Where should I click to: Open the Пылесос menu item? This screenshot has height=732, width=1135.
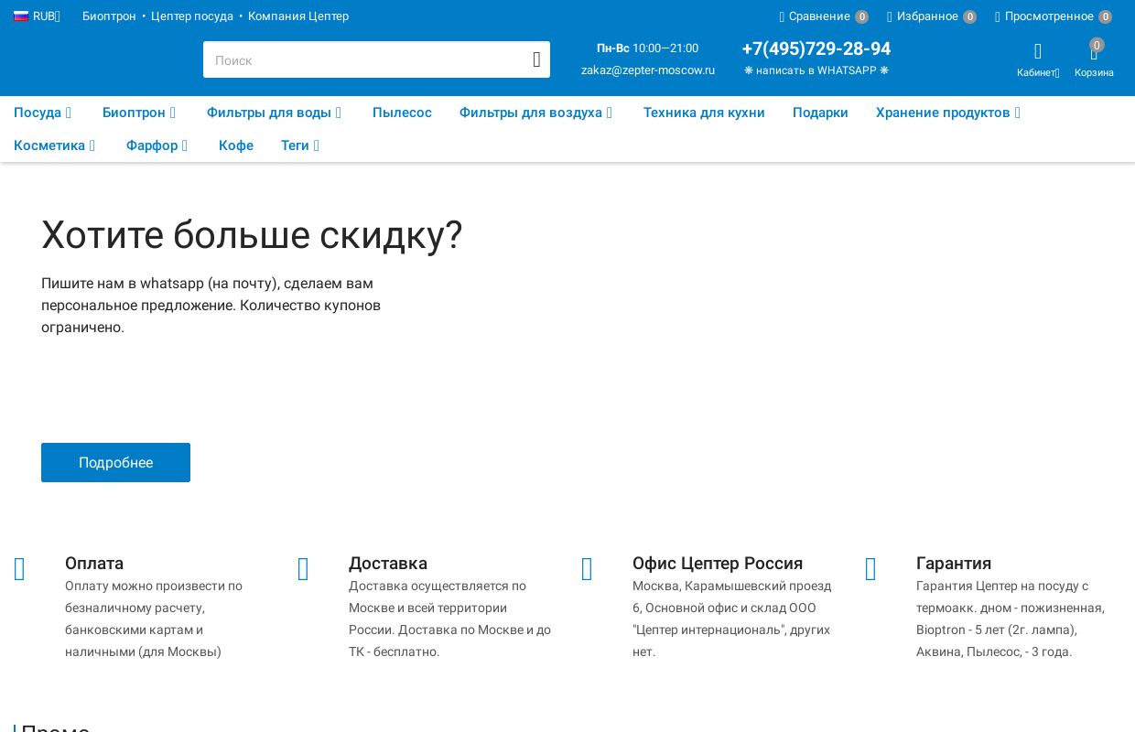coord(402,113)
